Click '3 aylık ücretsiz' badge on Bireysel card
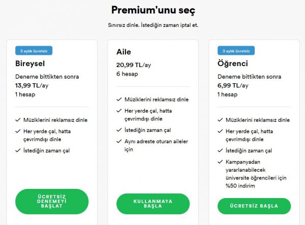 coord(34,51)
